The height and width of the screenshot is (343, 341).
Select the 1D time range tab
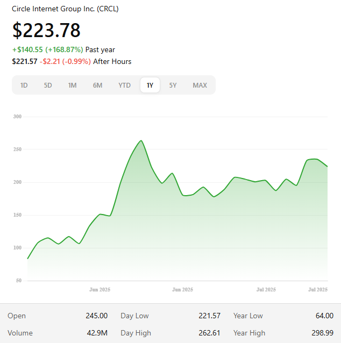pos(24,85)
